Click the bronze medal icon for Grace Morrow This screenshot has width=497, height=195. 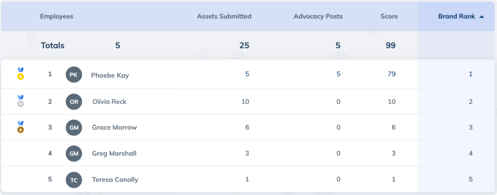(20, 127)
